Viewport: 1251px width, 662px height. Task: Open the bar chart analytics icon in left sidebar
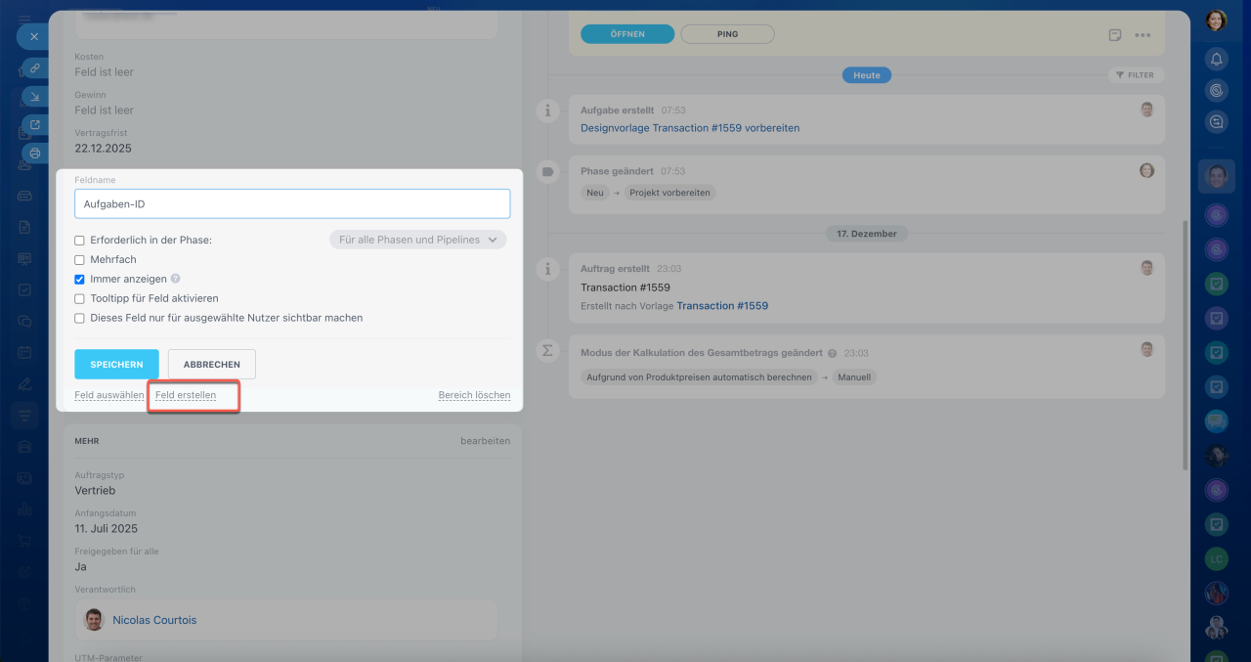(x=24, y=509)
